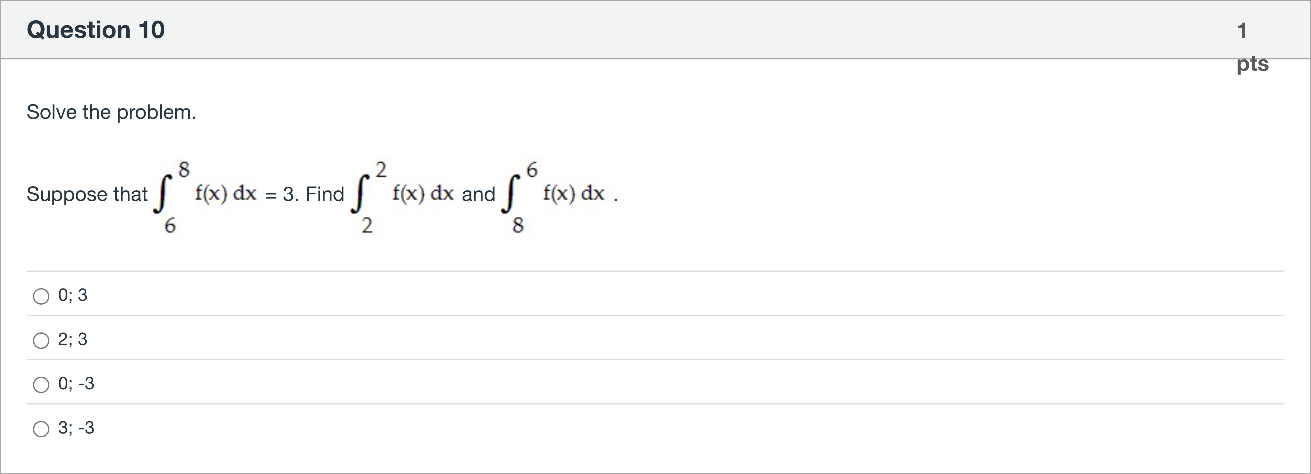Viewport: 1311px width, 474px height.
Task: Click lower limit 8 of last integral
Action: tap(518, 225)
